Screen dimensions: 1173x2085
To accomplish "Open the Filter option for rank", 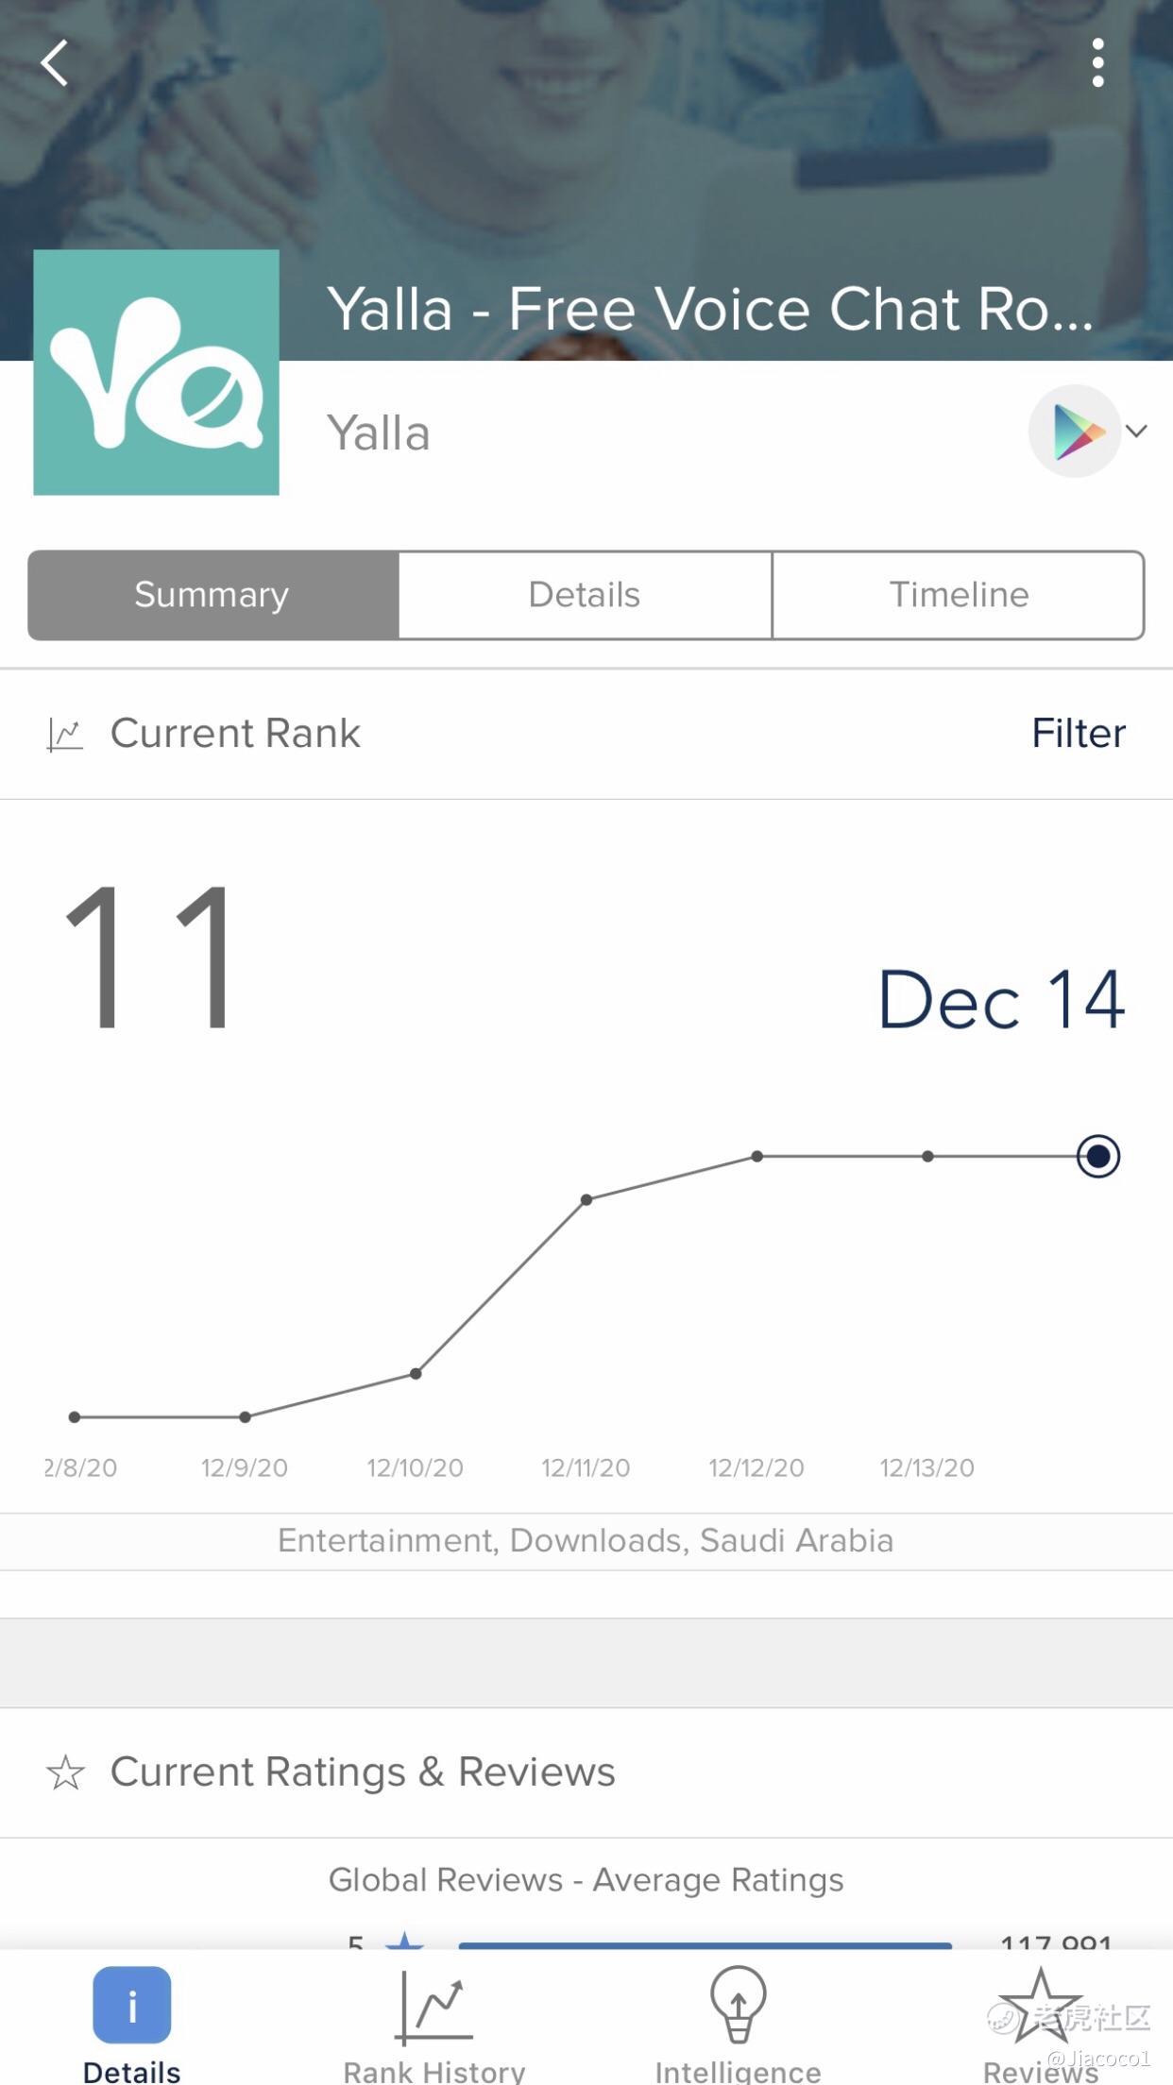I will click(x=1079, y=734).
